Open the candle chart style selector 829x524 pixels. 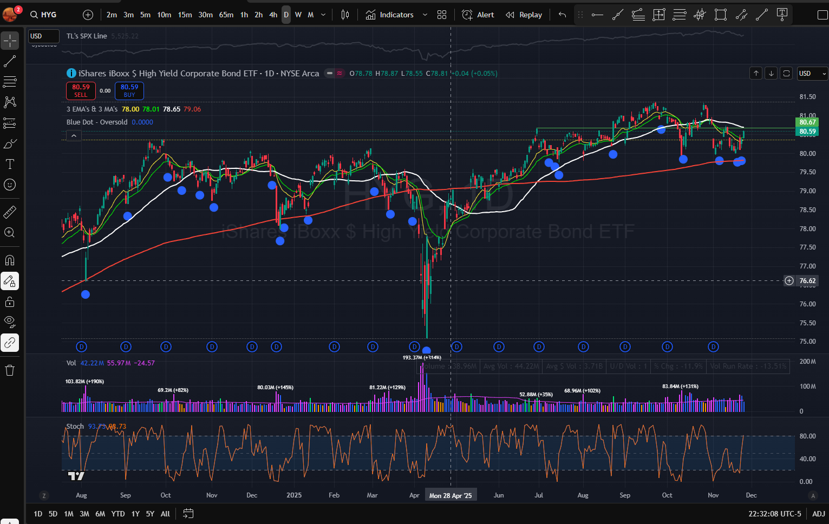click(345, 15)
